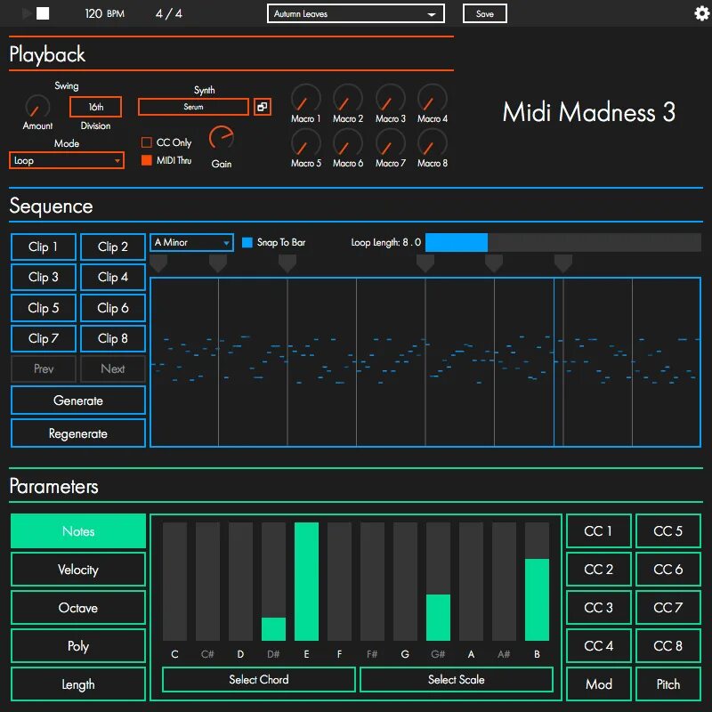Open the Mod parameter tab

[x=598, y=684]
